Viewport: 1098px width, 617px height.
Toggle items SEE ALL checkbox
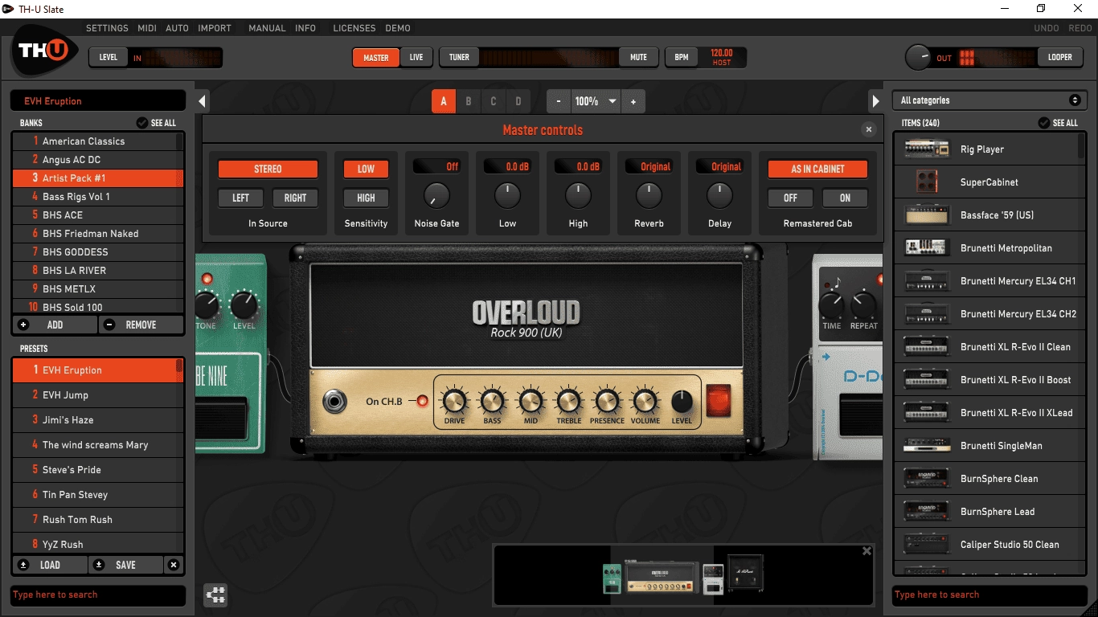click(x=1044, y=123)
